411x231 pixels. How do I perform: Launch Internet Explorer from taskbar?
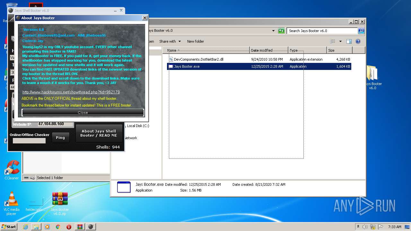click(x=25, y=227)
